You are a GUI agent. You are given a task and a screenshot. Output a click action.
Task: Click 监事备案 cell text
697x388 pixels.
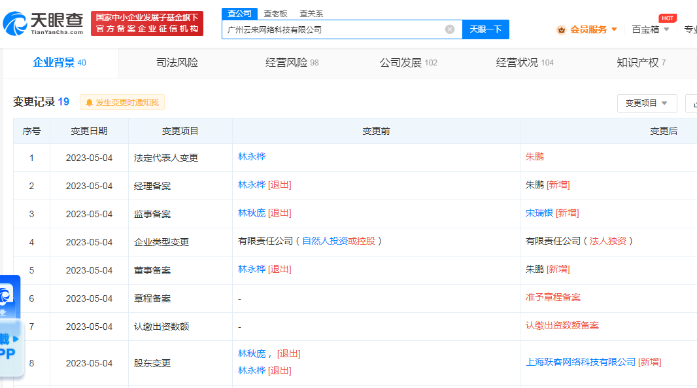[x=152, y=214]
